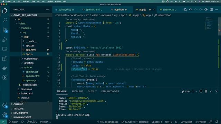
Task: Open the app.css file in explorer
Action: point(30,45)
